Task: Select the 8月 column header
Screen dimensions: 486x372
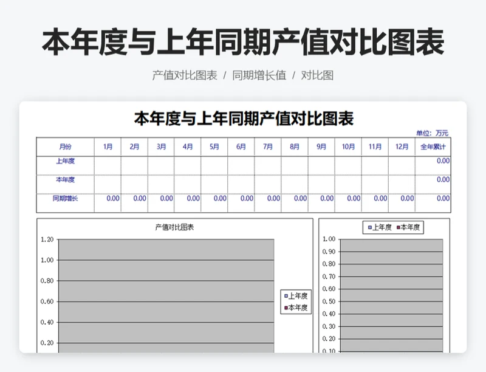Action: 295,146
